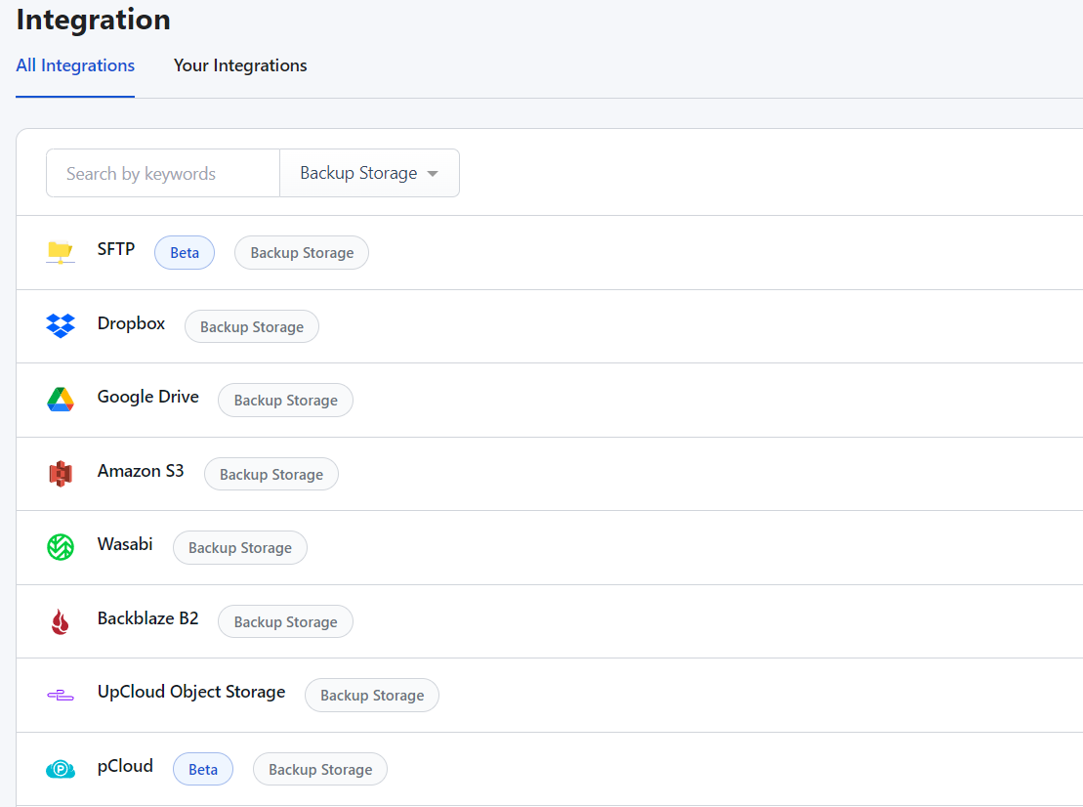1083x807 pixels.
Task: Switch to the Your Integrations tab
Action: (239, 65)
